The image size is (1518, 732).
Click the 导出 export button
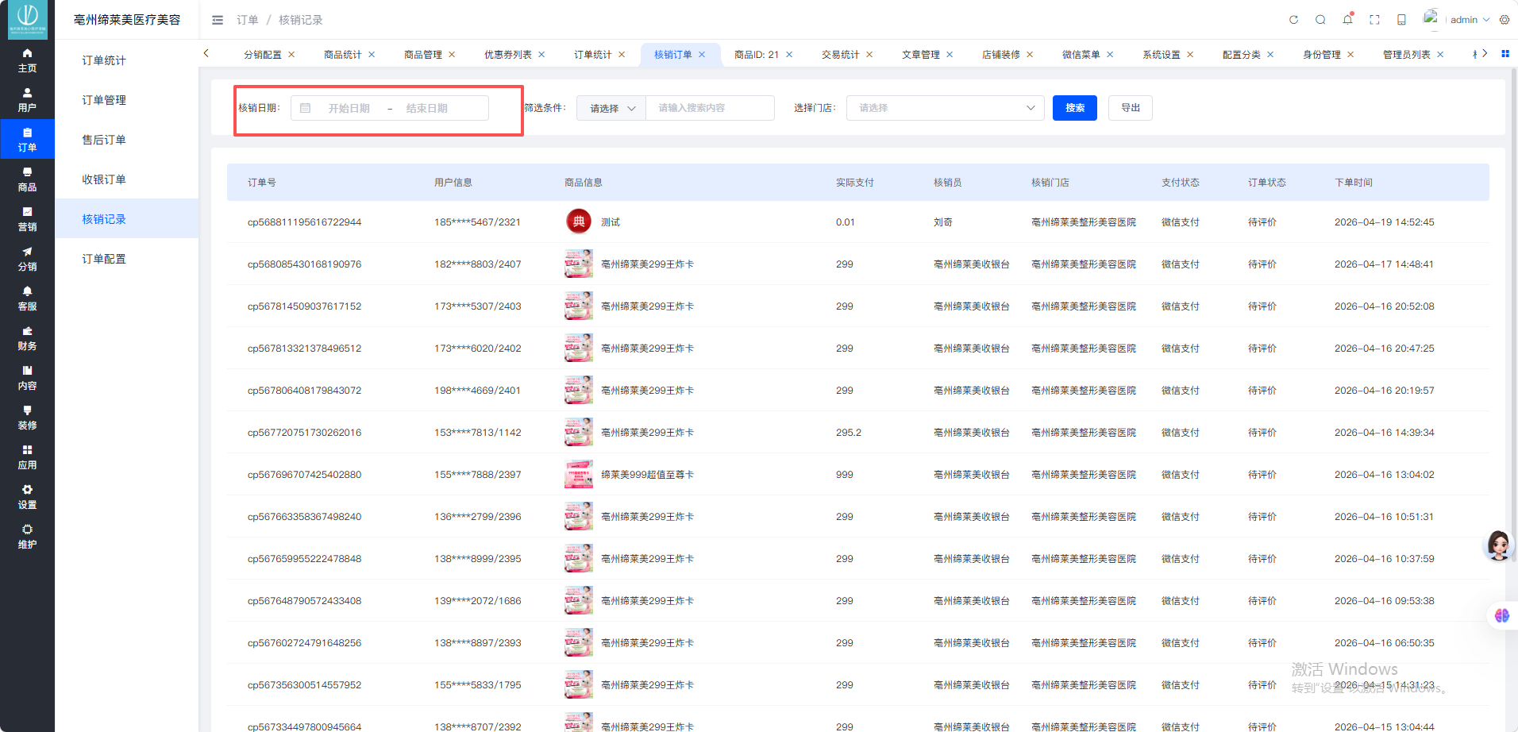pyautogui.click(x=1130, y=108)
